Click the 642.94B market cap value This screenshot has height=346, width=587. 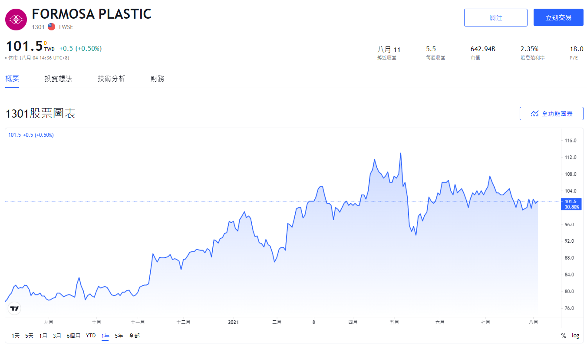tap(483, 49)
